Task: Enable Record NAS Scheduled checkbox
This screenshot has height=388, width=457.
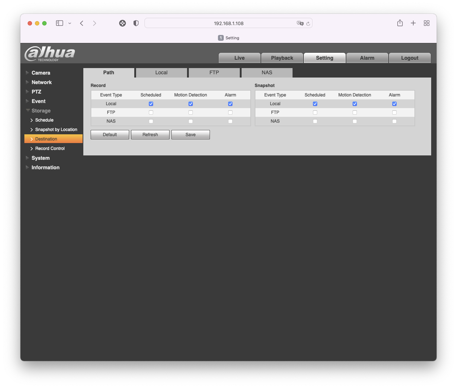Action: pyautogui.click(x=151, y=121)
